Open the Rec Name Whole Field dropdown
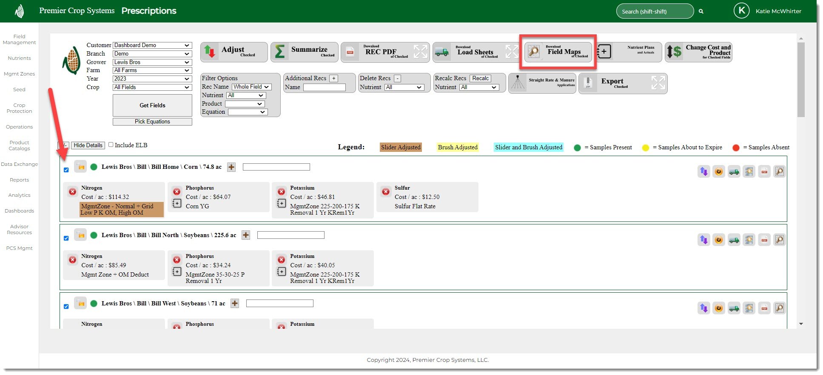823x375 pixels. coord(251,87)
